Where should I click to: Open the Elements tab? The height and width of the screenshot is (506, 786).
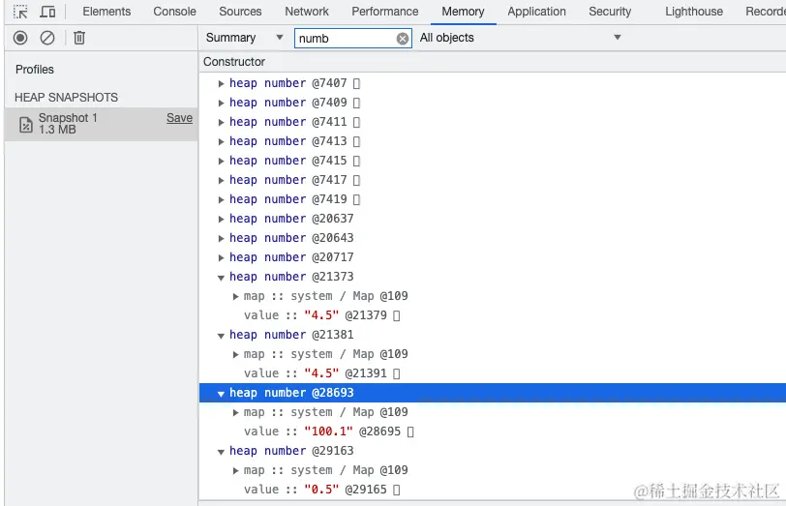(x=106, y=12)
